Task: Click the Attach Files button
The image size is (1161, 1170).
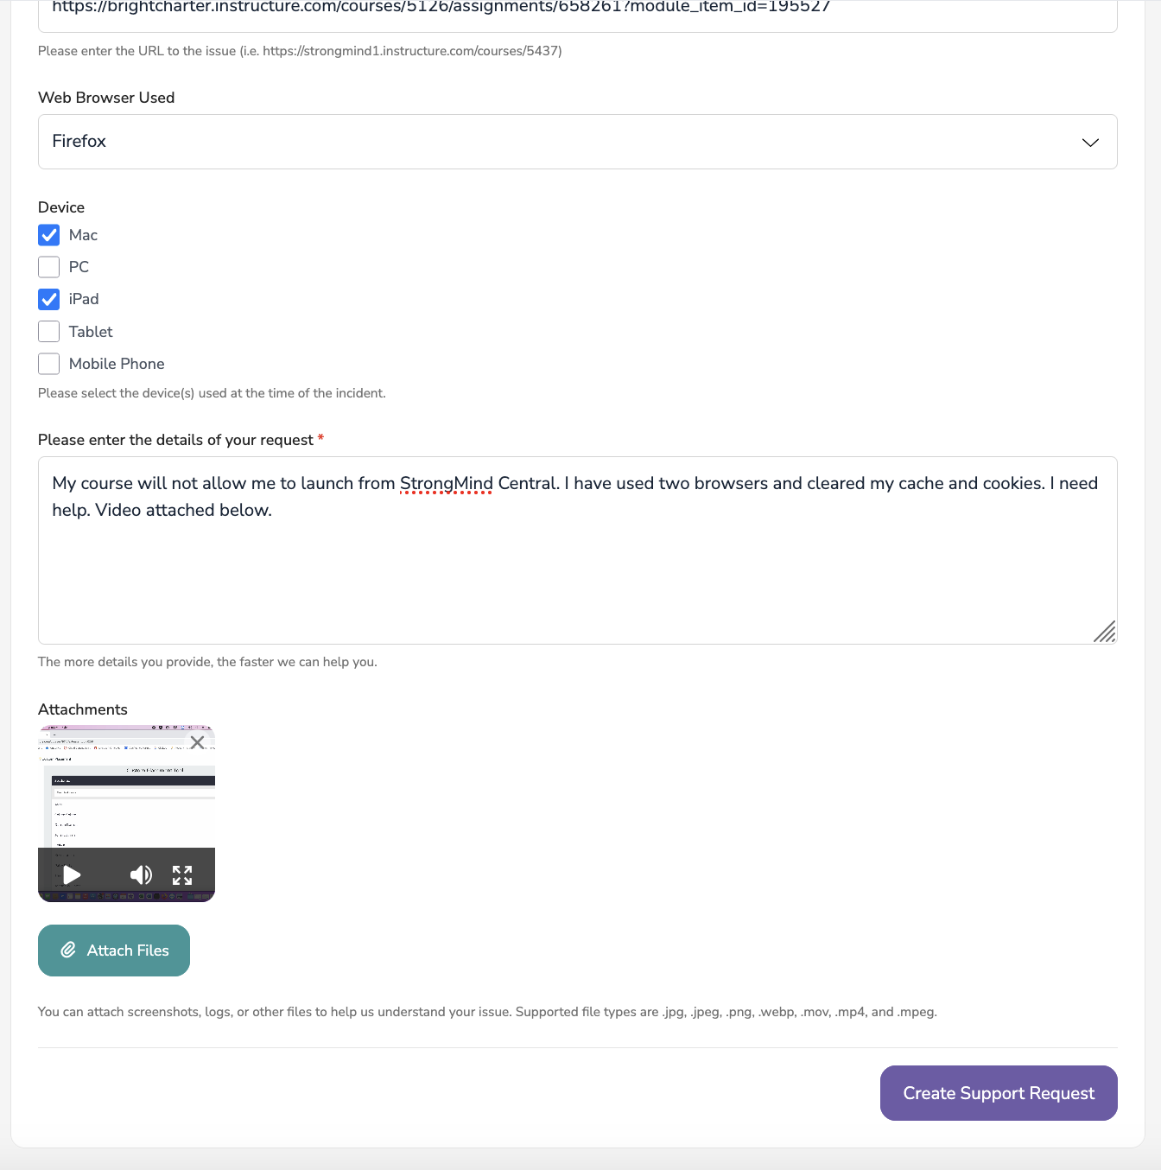Action: coord(113,950)
